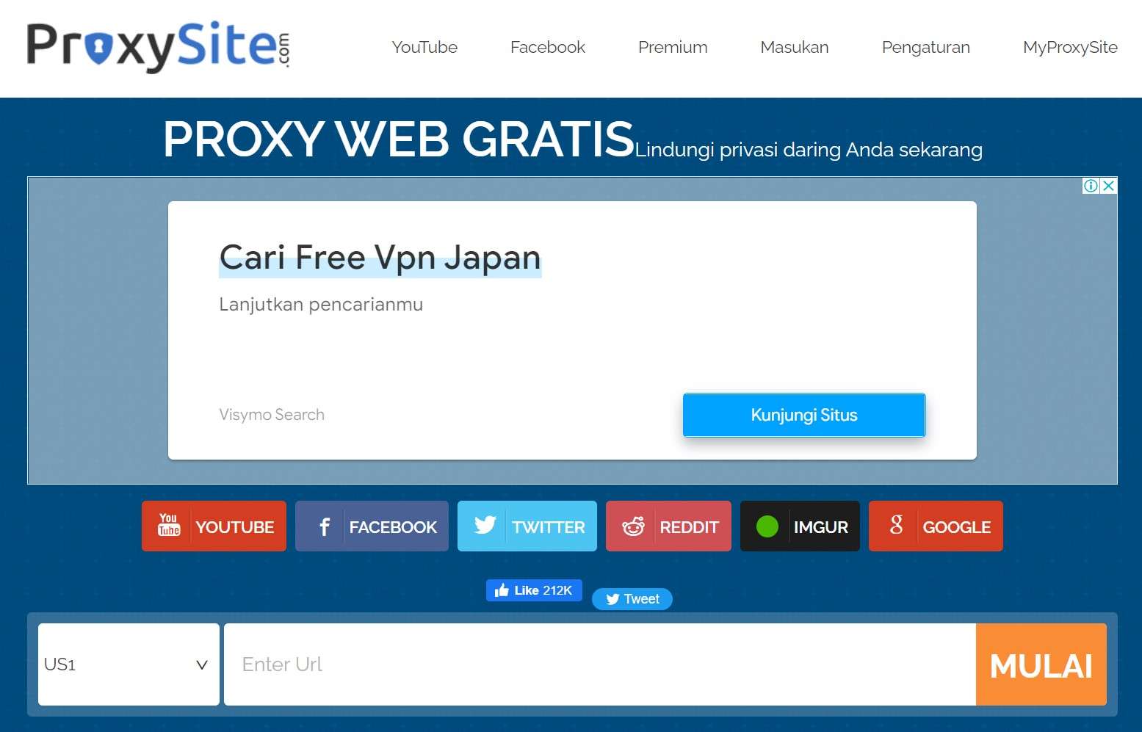The height and width of the screenshot is (732, 1142).
Task: Click the ad information icon
Action: [1090, 186]
